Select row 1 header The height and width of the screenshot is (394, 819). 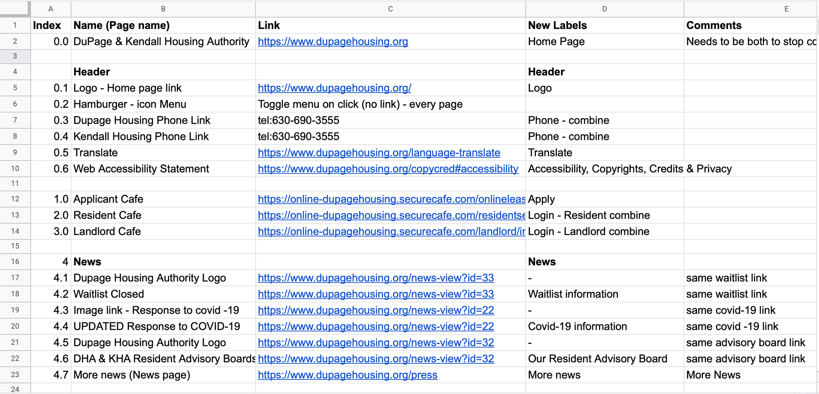point(15,25)
